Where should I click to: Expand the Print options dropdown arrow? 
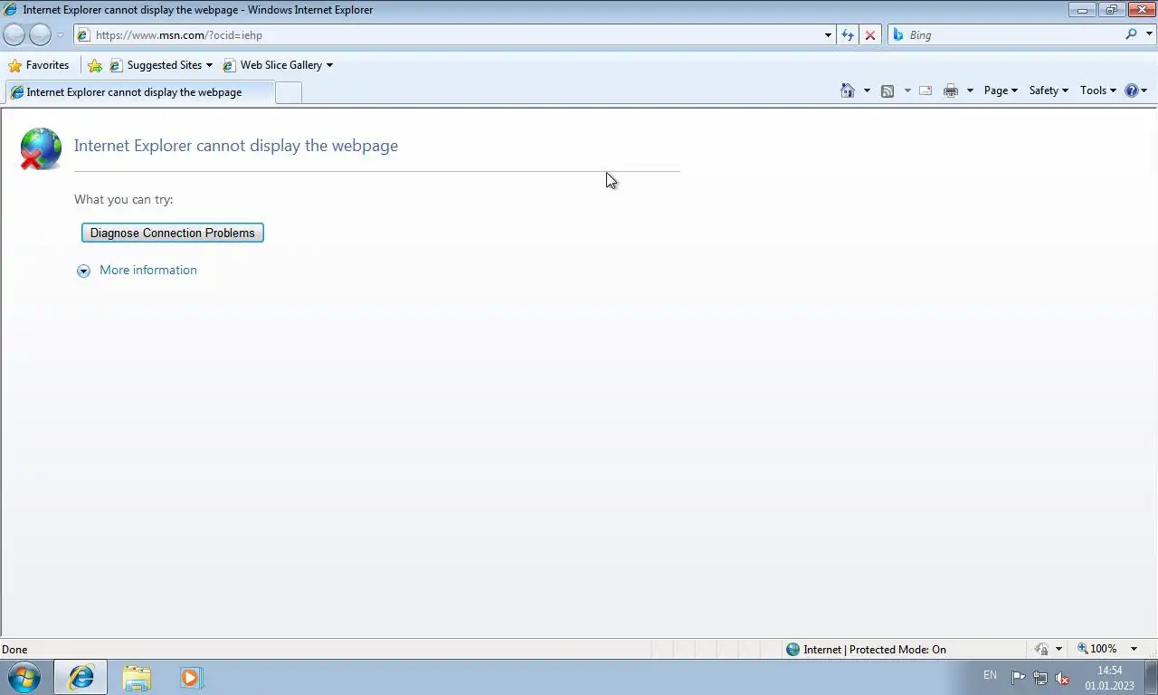(970, 90)
